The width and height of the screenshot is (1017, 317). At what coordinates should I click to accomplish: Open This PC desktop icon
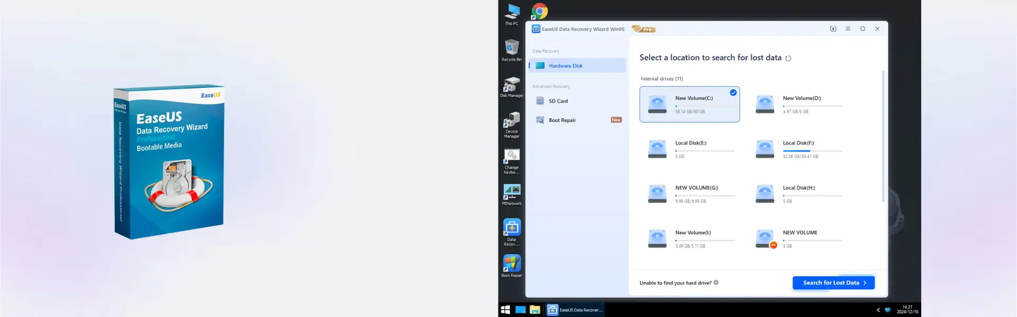tap(512, 14)
